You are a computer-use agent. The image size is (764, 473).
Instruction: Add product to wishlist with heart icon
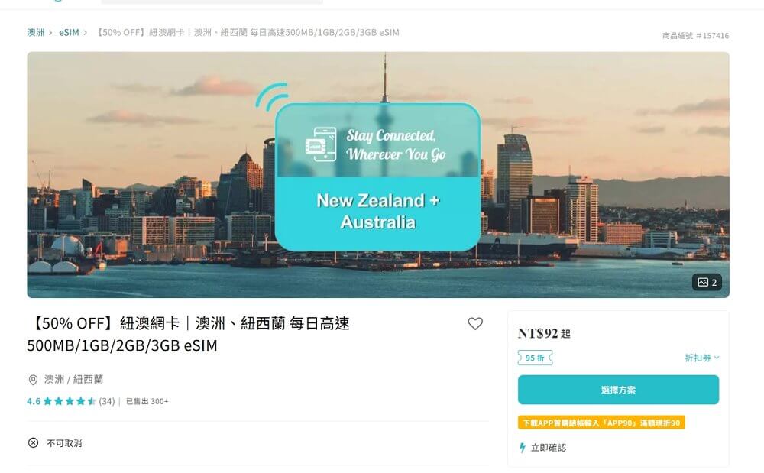pyautogui.click(x=475, y=324)
